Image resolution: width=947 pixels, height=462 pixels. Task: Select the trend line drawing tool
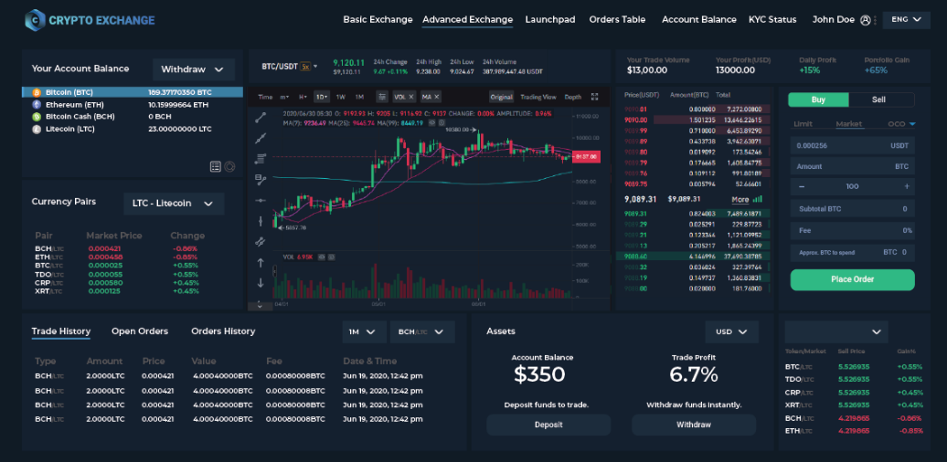pos(261,118)
